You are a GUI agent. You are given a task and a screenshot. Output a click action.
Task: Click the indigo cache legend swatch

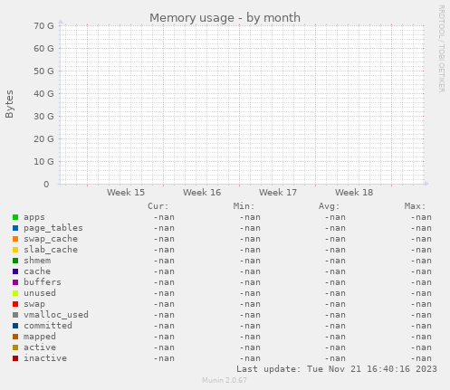coord(15,271)
